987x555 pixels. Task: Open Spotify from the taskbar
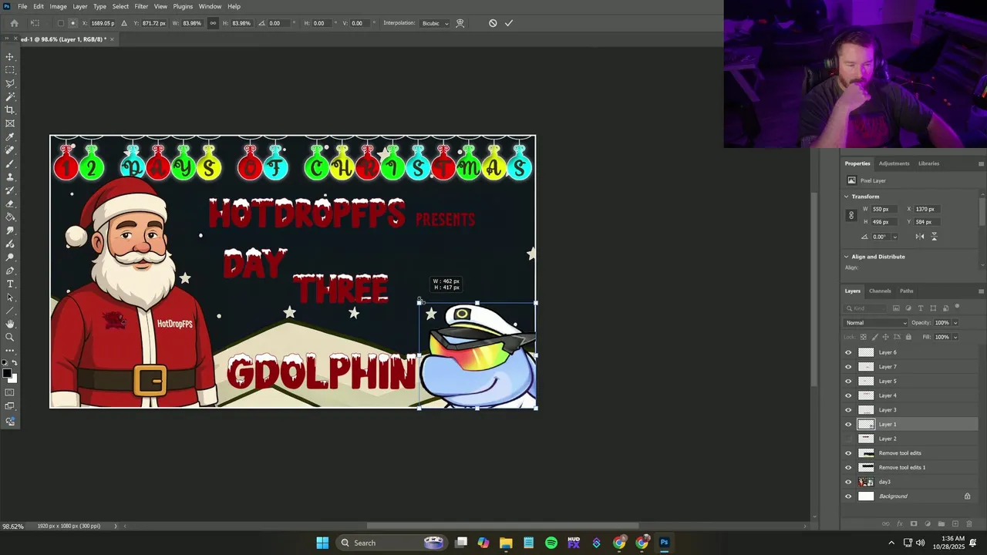tap(551, 543)
